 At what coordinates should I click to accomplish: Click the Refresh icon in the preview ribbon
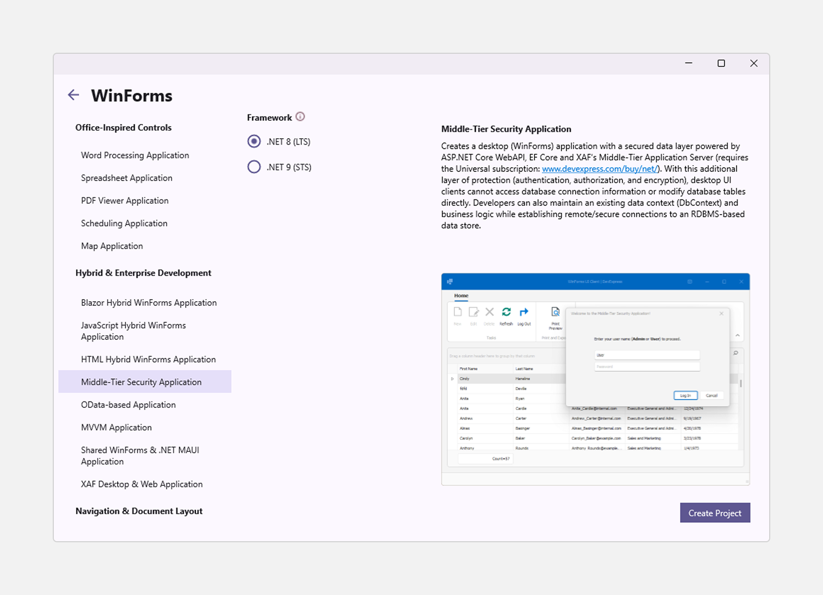(506, 312)
